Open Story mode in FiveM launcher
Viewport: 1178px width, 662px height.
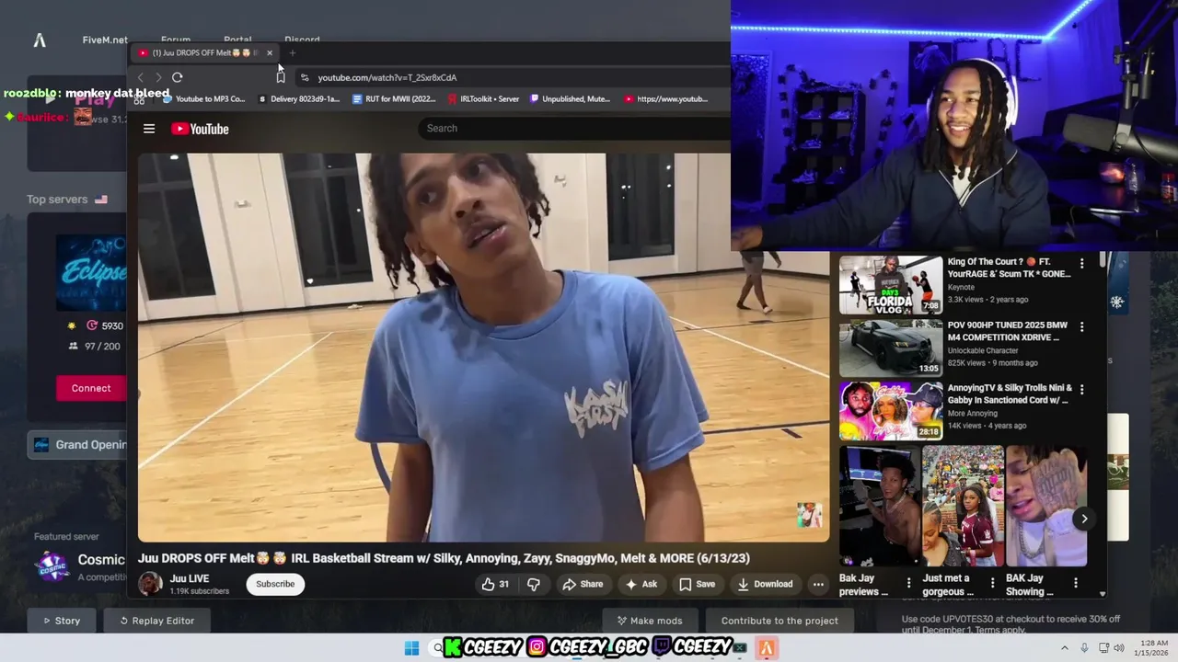point(62,621)
